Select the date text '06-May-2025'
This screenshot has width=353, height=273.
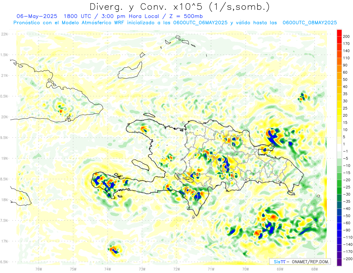(x=37, y=16)
